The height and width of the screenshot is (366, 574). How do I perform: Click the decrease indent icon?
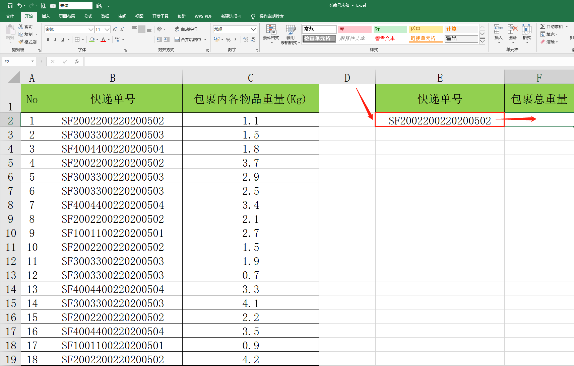(160, 39)
